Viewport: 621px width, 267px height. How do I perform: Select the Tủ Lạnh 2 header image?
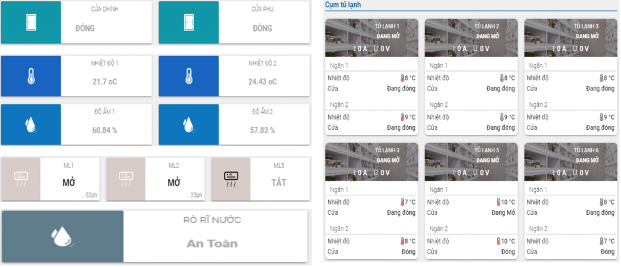471,38
